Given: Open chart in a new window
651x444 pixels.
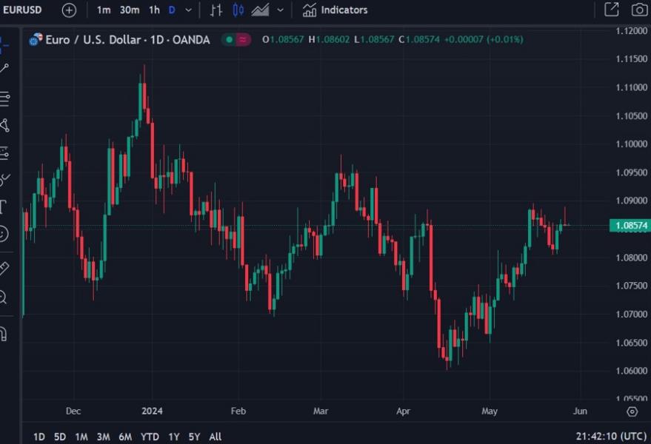Looking at the screenshot, I should click(610, 10).
